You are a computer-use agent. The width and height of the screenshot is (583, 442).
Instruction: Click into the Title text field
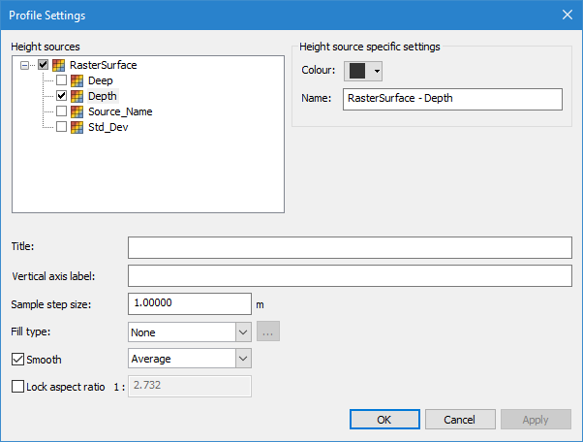click(x=350, y=247)
